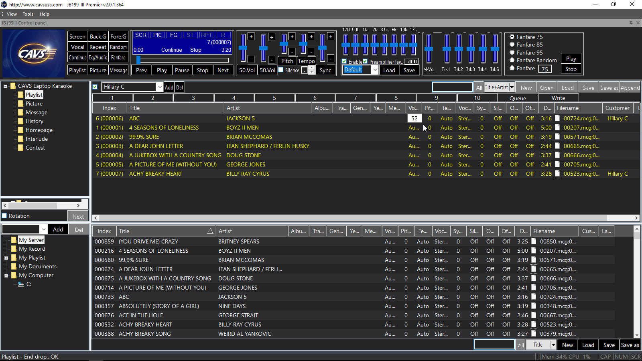Click the plus button above Sync
The height and width of the screenshot is (361, 642).
point(331,37)
